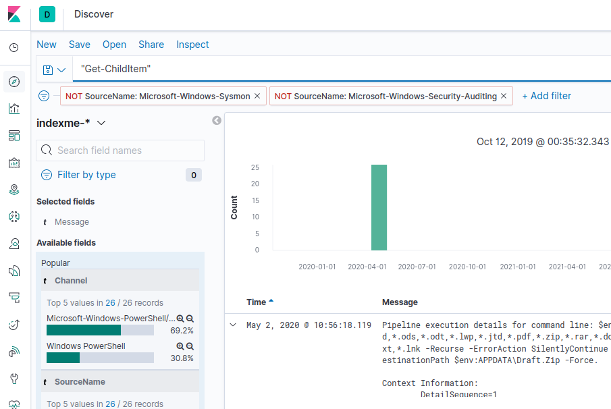Open SIEM icon in sidebar
The width and height of the screenshot is (611, 409).
(14, 352)
